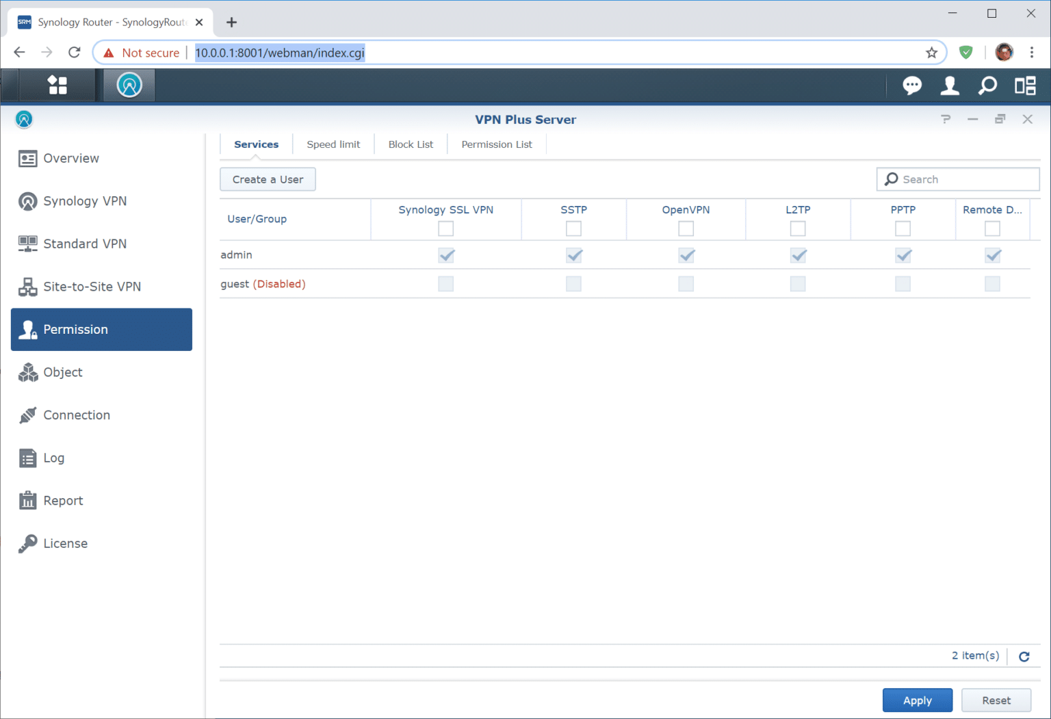
Task: Select the admin user row name
Action: [x=236, y=255]
